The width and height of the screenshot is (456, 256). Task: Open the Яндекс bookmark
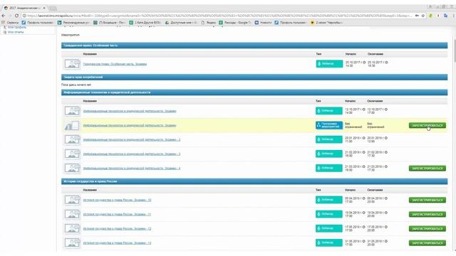[209, 22]
